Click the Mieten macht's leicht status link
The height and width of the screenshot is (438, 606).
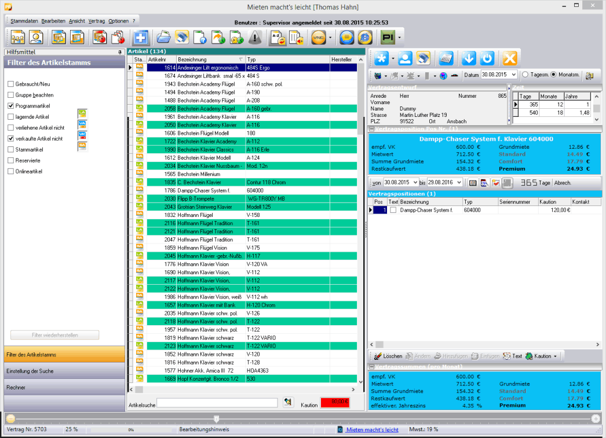(372, 429)
